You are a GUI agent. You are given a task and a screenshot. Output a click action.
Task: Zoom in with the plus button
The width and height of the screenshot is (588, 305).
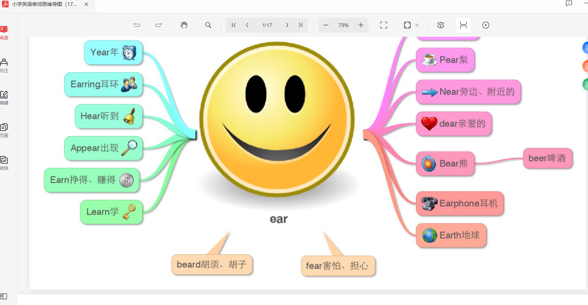click(361, 25)
